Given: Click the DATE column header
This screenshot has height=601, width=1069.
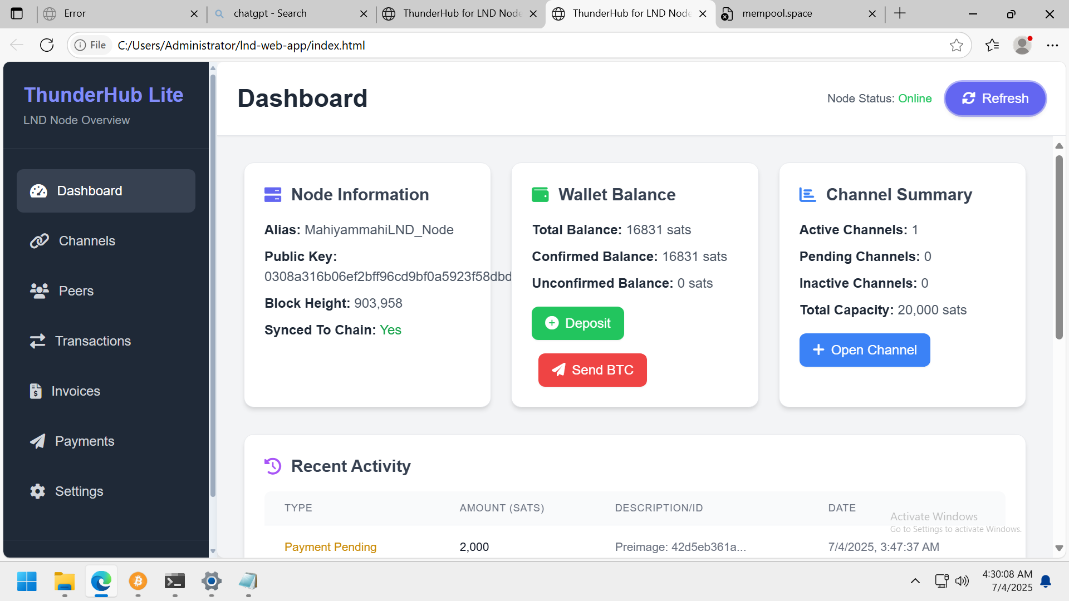Looking at the screenshot, I should (842, 508).
